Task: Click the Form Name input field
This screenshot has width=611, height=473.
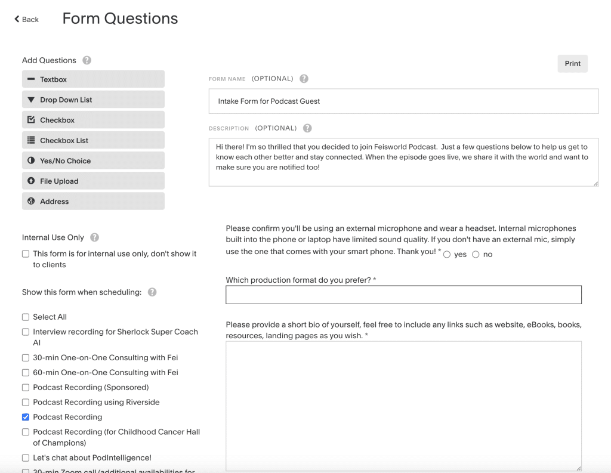Action: [403, 101]
